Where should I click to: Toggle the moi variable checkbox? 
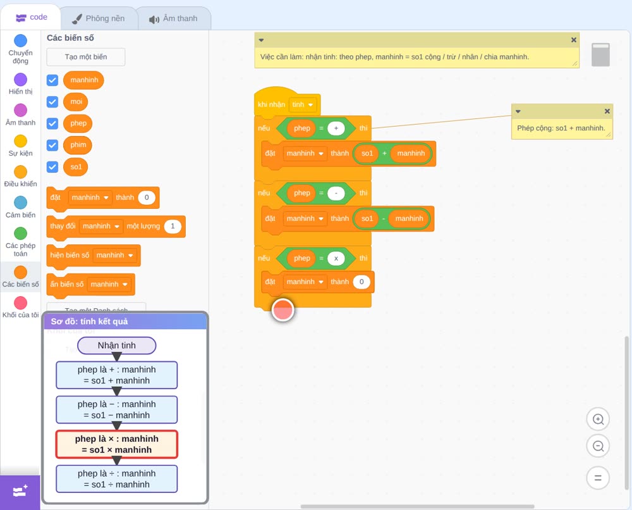coord(52,102)
